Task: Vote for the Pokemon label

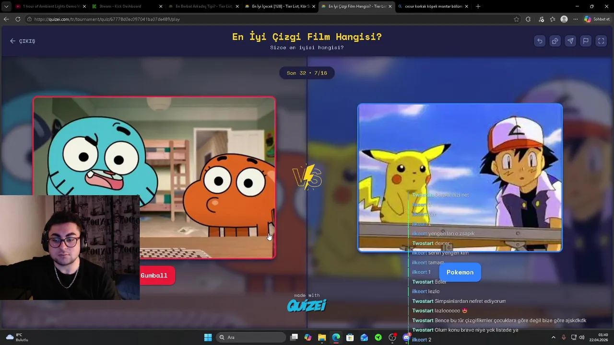Action: 460,272
